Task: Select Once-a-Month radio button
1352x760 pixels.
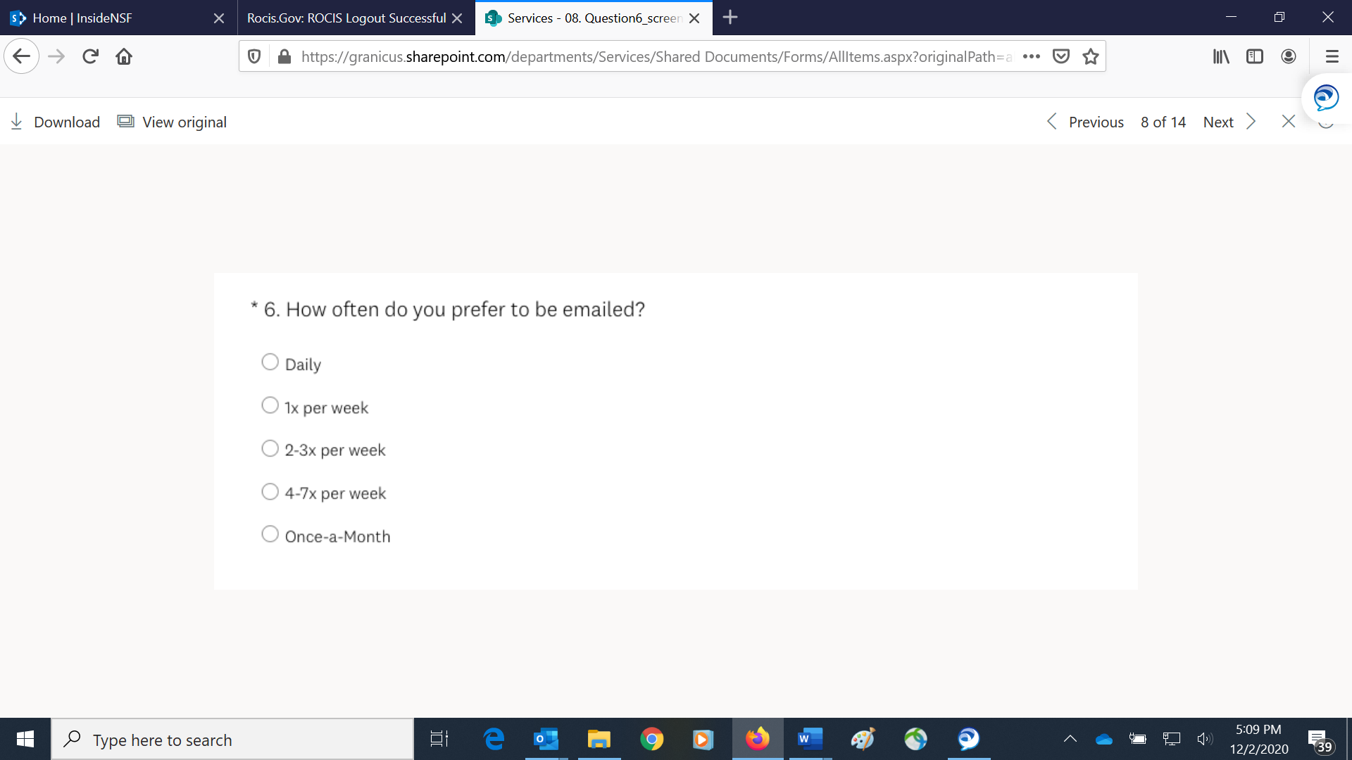Action: [270, 534]
